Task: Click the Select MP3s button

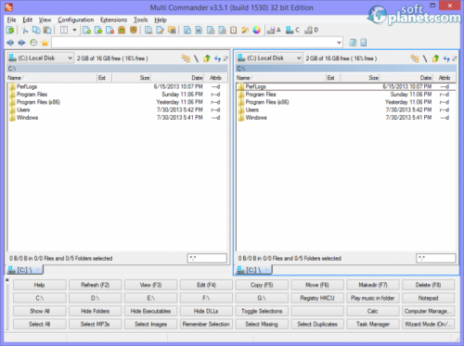Action: (96, 324)
